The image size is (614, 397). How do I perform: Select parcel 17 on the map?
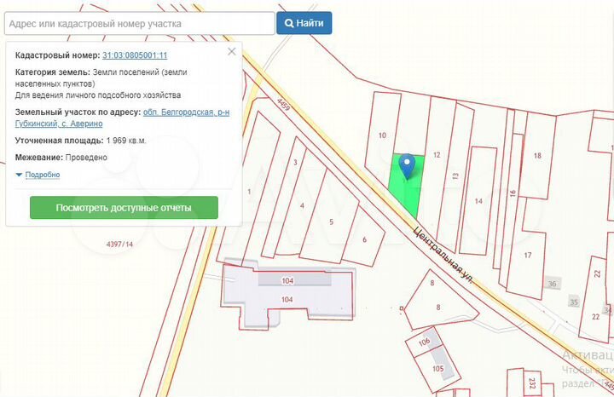click(528, 255)
